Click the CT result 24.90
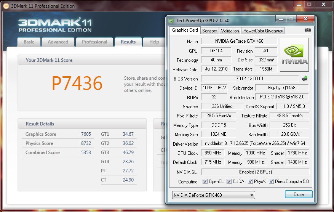334x212 pixels. tap(128, 180)
